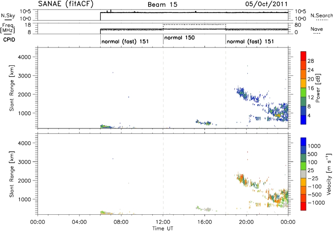This screenshot has height=231, width=333.
Task: Click the 4000 tick on power panel axis
Action: (25, 57)
